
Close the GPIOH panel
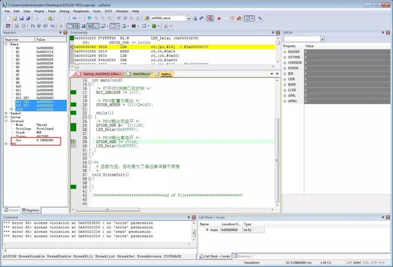(388, 33)
